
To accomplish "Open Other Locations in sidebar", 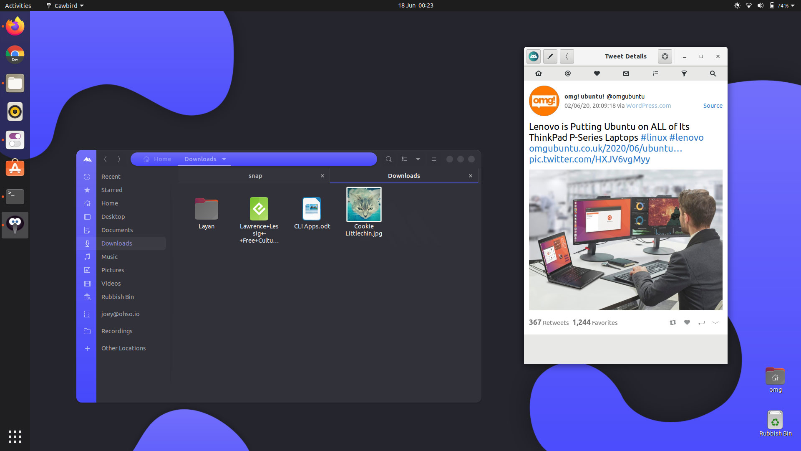I will pos(121,348).
